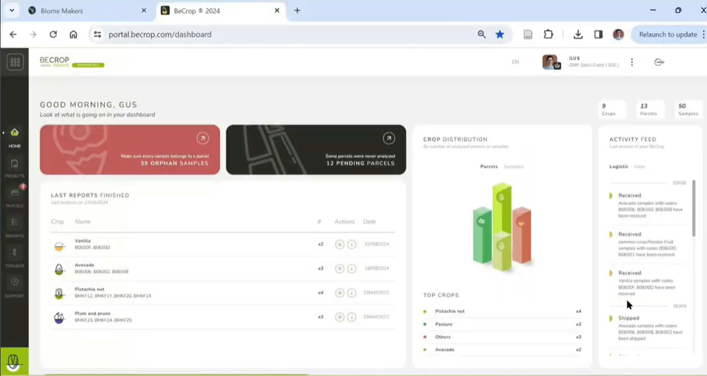Click the red bar in the crop chart
The image size is (707, 376).
(x=522, y=235)
